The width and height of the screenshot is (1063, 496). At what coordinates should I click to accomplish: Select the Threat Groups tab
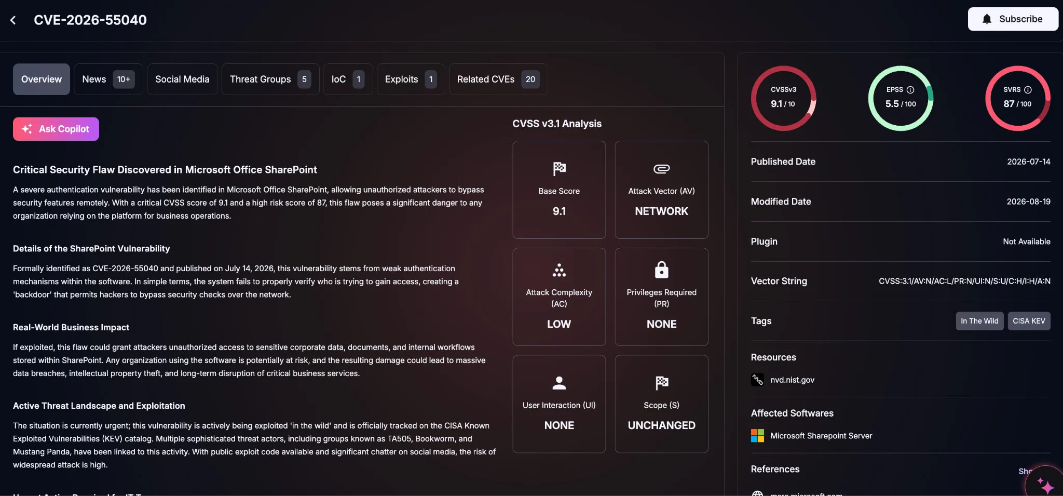270,79
